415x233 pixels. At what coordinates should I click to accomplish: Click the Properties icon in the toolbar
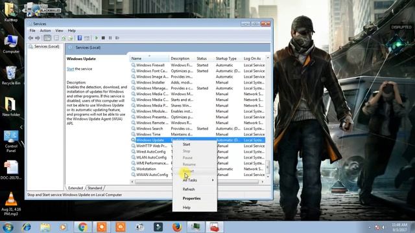pyautogui.click(x=56, y=38)
